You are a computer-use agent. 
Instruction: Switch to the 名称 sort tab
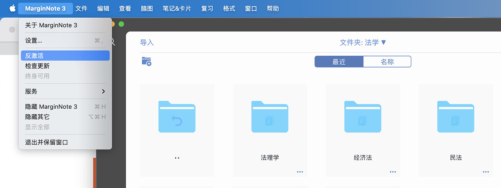387,62
